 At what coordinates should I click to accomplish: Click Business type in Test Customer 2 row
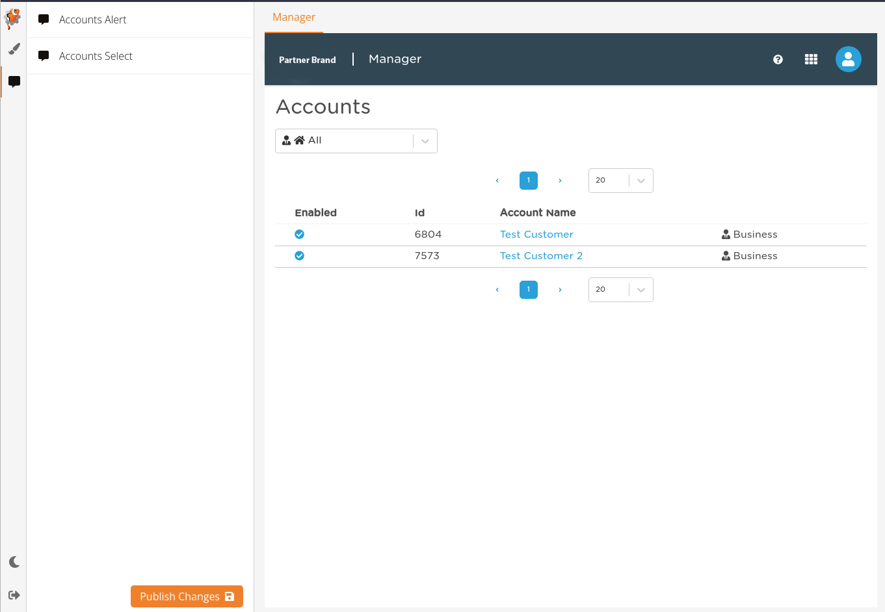coord(750,256)
